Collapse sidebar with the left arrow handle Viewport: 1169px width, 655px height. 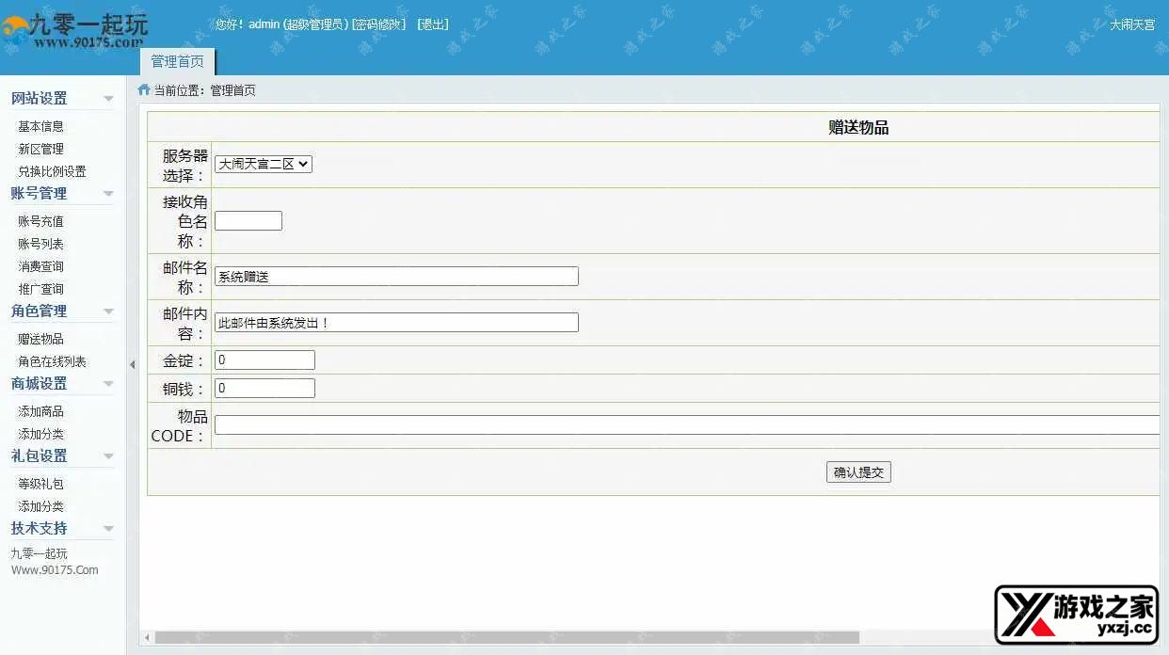coord(132,364)
